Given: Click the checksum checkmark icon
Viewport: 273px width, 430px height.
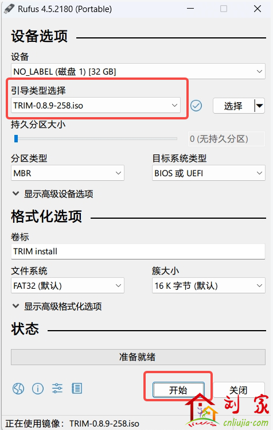Looking at the screenshot, I should click(x=196, y=106).
